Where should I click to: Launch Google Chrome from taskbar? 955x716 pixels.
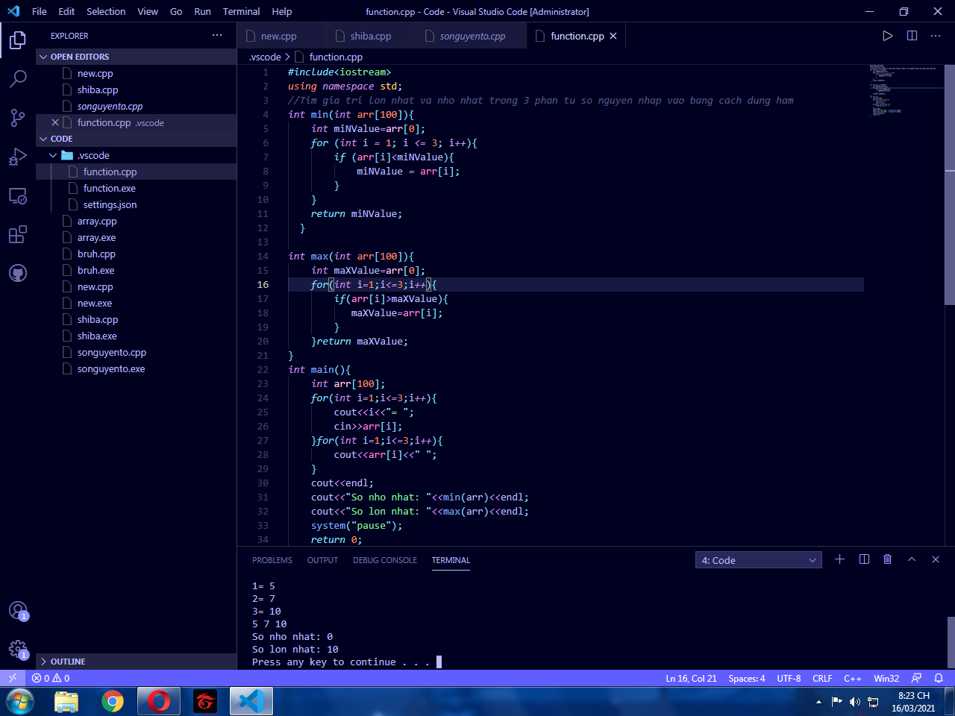pos(113,702)
